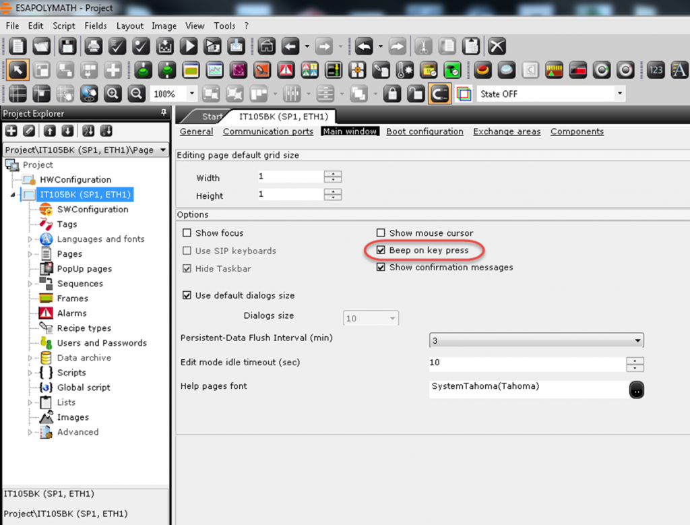Click the Run play arrow icon

[189, 47]
